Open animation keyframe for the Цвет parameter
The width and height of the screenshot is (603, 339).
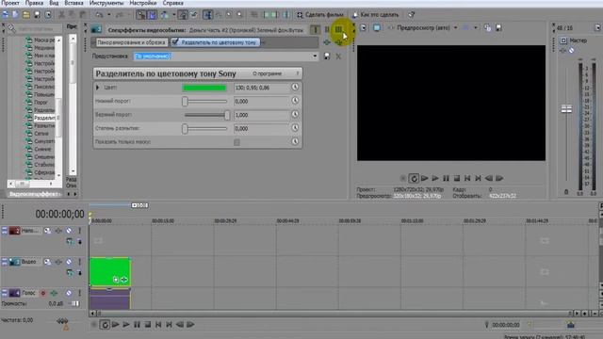(295, 88)
